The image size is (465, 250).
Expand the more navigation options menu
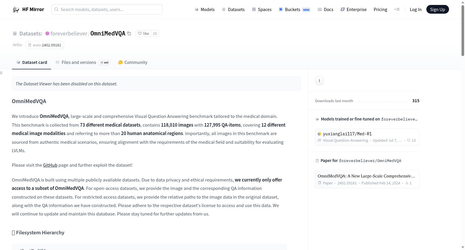click(x=397, y=9)
